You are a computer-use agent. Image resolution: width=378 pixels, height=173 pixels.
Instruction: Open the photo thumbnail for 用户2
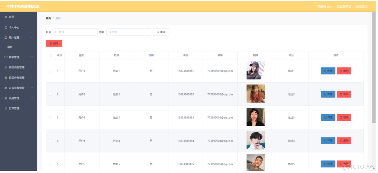[256, 94]
